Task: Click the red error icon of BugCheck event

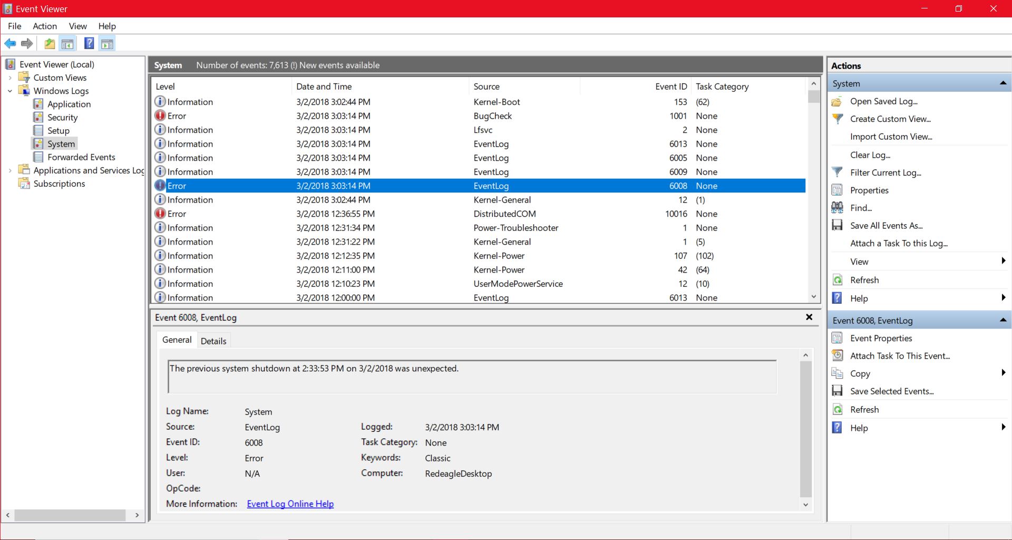Action: (x=160, y=115)
